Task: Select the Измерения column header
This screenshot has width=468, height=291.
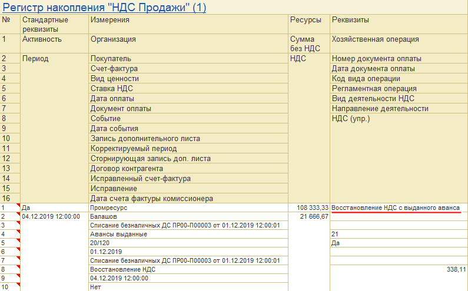Action: (188, 24)
